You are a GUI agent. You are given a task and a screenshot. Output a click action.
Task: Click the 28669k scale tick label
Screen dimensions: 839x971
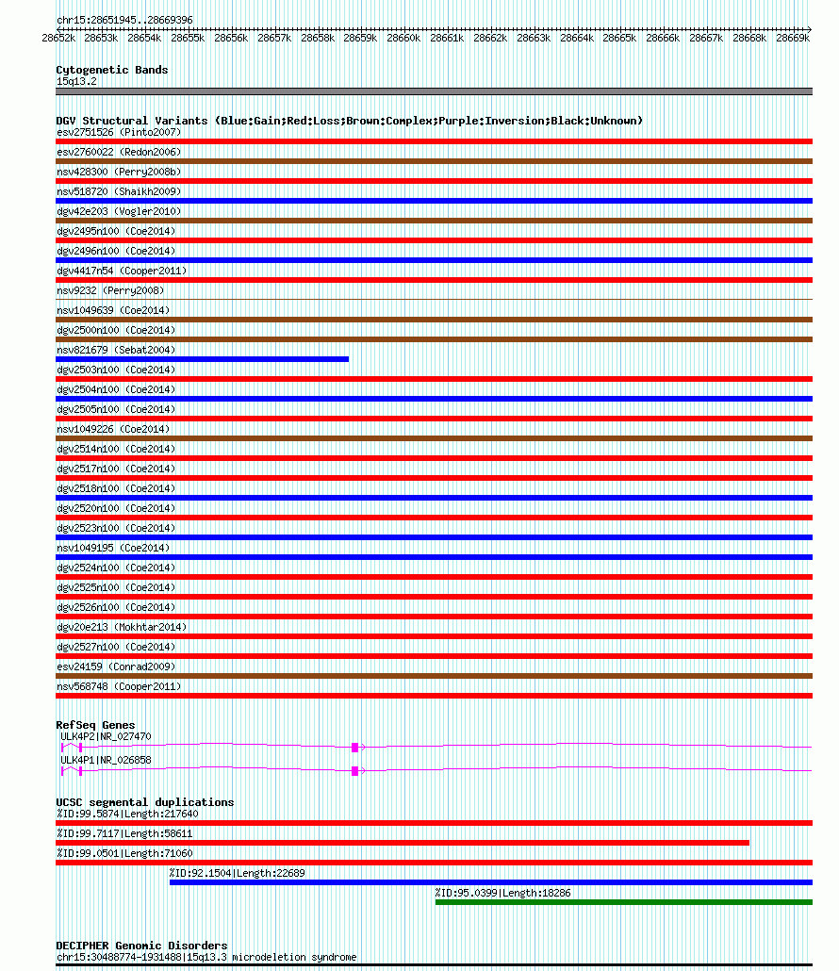click(793, 38)
